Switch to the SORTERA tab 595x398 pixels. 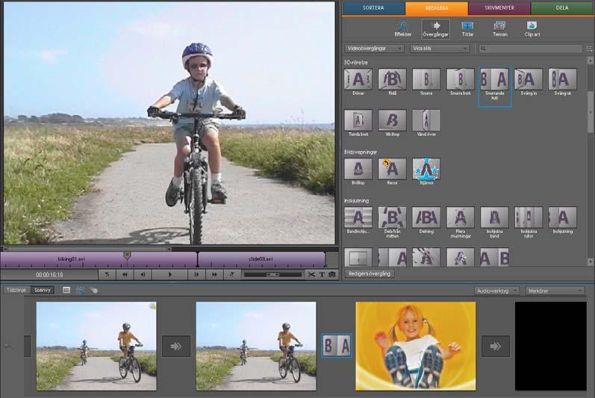373,8
